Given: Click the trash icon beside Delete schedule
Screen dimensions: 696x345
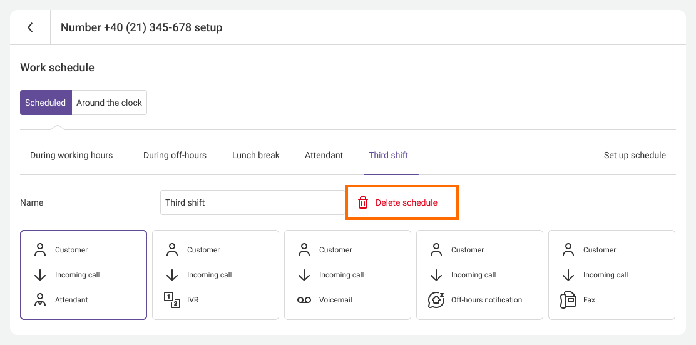Looking at the screenshot, I should point(363,202).
